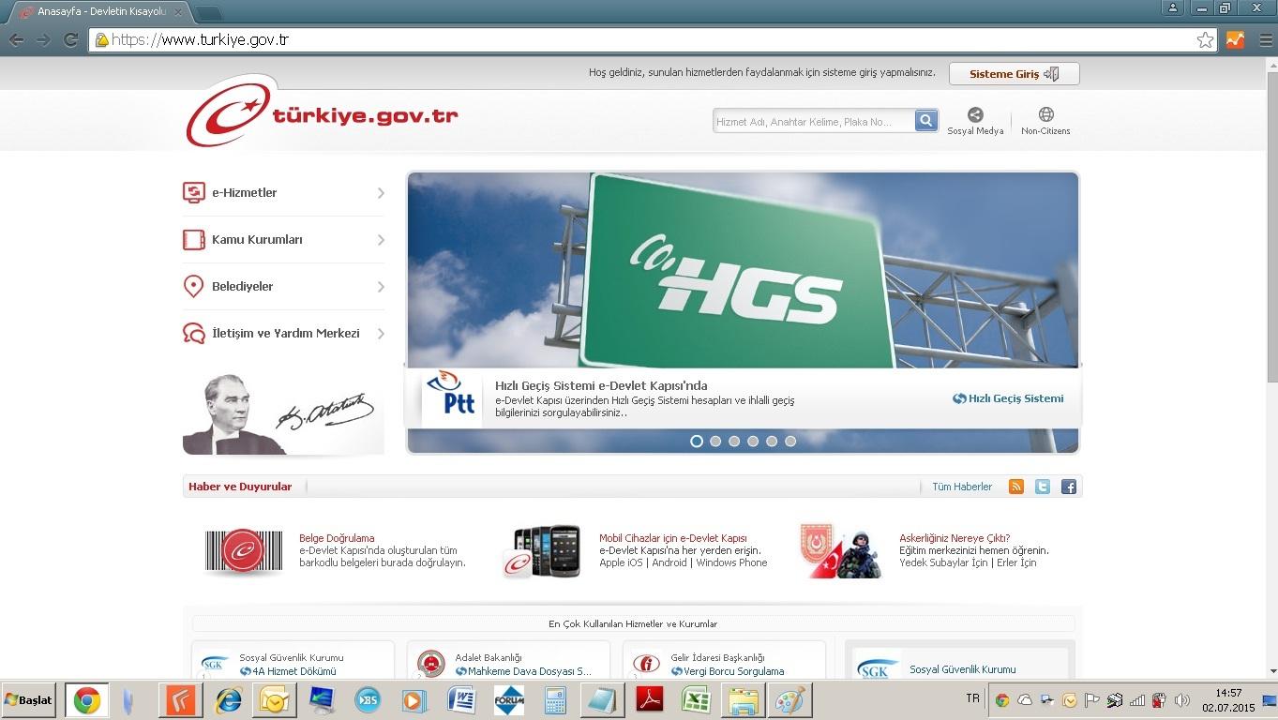The image size is (1278, 720).
Task: Open the Facebook icon in news bar
Action: 1068,487
